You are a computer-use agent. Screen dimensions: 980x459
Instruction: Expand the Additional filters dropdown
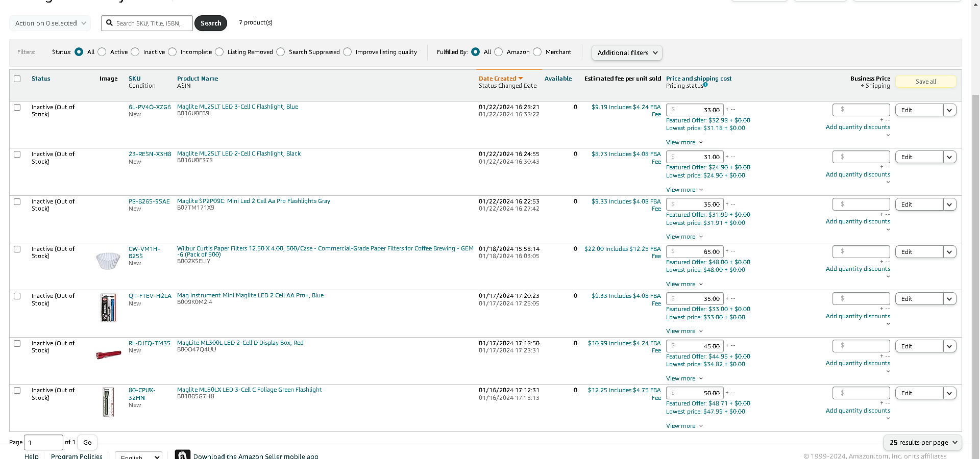pos(627,53)
